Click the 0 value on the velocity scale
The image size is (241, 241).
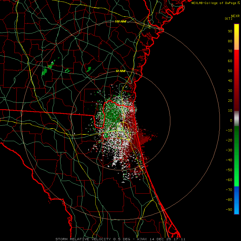(231, 120)
